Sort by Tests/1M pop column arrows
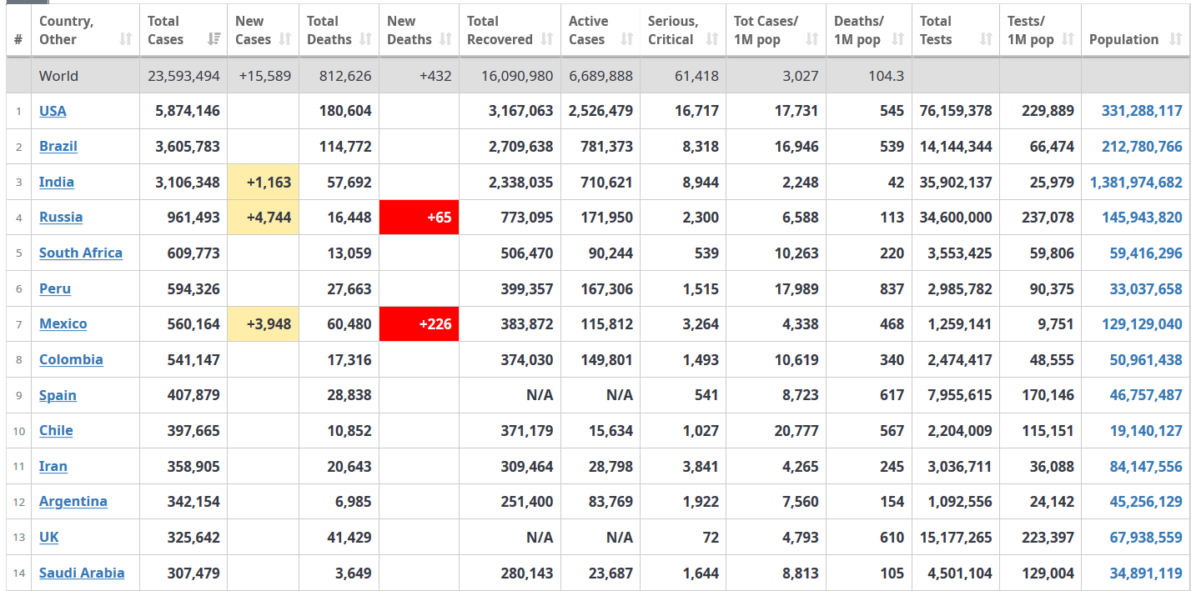1191x591 pixels. [x=1068, y=39]
